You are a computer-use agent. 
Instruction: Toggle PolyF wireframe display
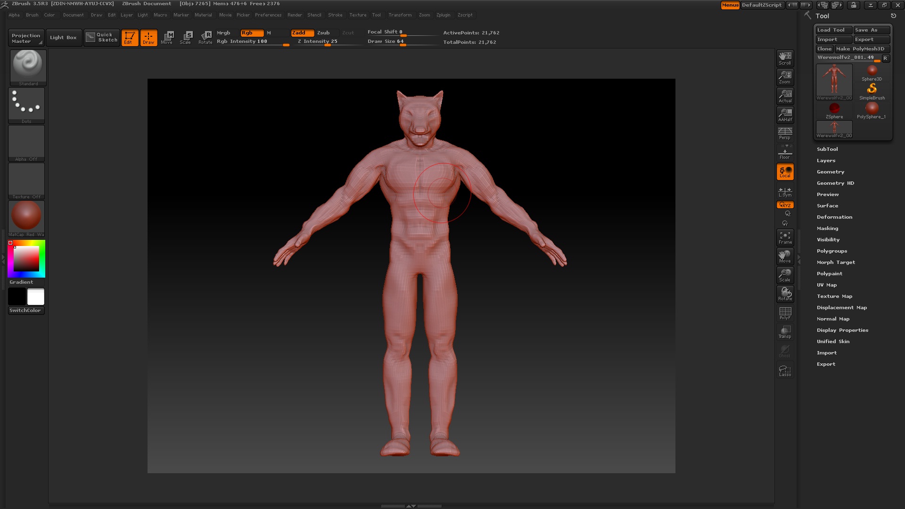click(x=785, y=313)
